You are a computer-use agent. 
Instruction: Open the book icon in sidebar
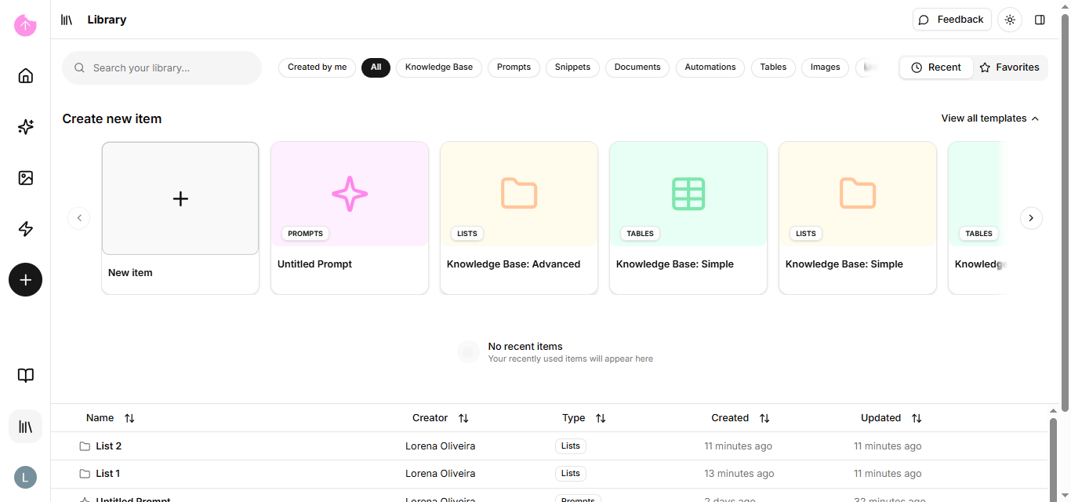(26, 376)
